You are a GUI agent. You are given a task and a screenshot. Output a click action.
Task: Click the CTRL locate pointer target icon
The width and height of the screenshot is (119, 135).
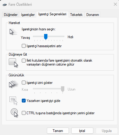[x=14, y=113]
